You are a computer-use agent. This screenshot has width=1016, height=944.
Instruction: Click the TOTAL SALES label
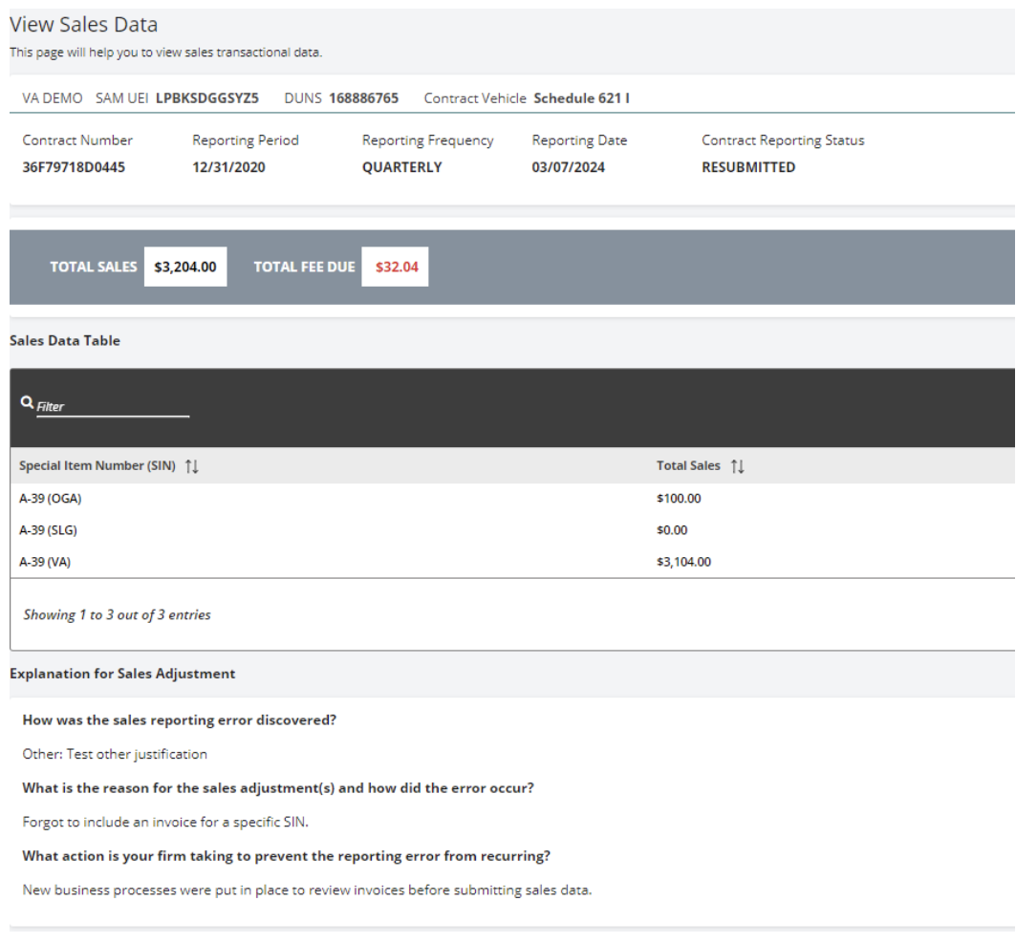94,267
